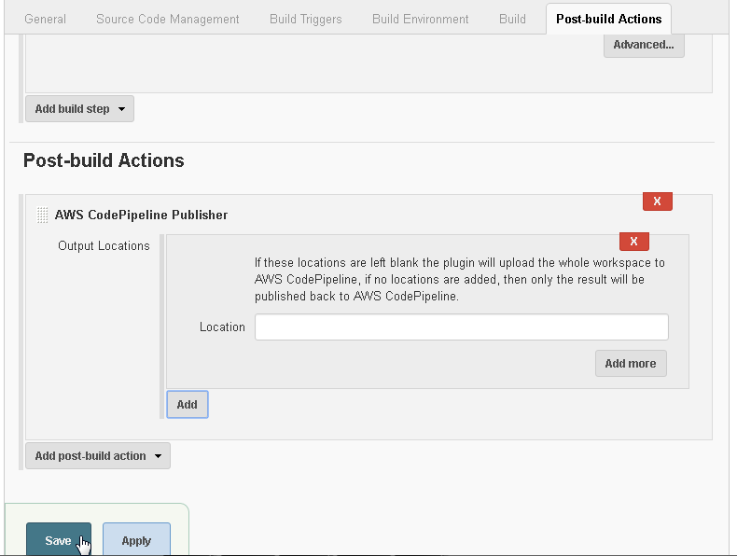
Task: Select the Build Environment tab
Action: (x=420, y=19)
